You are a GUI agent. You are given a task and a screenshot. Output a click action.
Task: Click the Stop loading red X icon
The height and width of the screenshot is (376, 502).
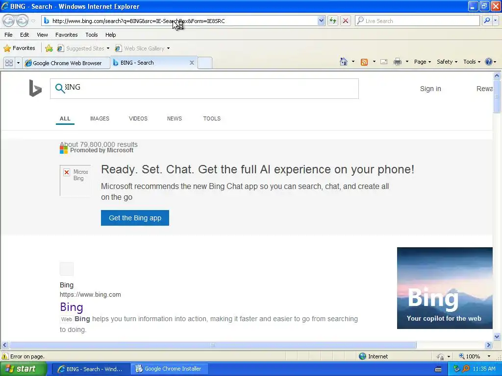point(346,21)
